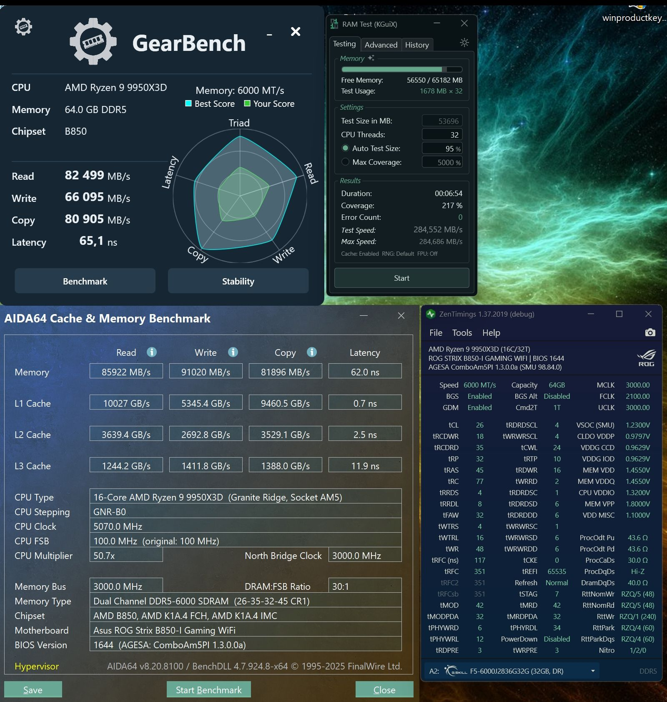
Task: Open GearBench settings gear icon
Action: pyautogui.click(x=23, y=27)
